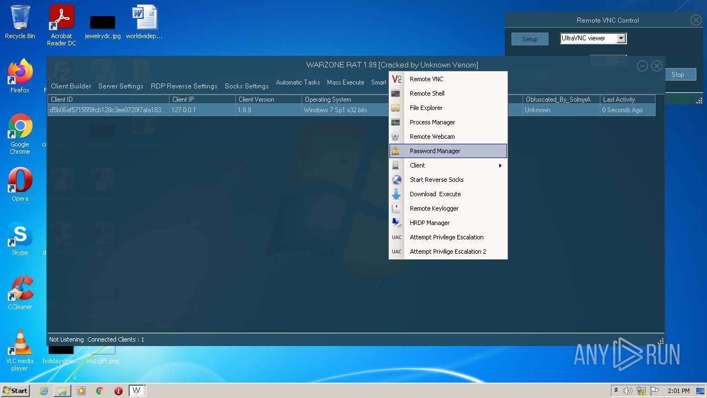The height and width of the screenshot is (398, 707).
Task: Open the Windows Start menu
Action: 15,390
